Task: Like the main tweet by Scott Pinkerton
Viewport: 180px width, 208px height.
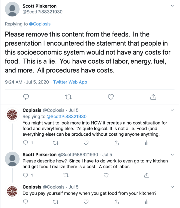Action: tap(111, 97)
